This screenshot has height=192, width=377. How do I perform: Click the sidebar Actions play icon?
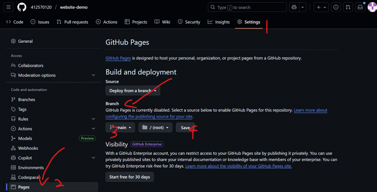click(13, 129)
